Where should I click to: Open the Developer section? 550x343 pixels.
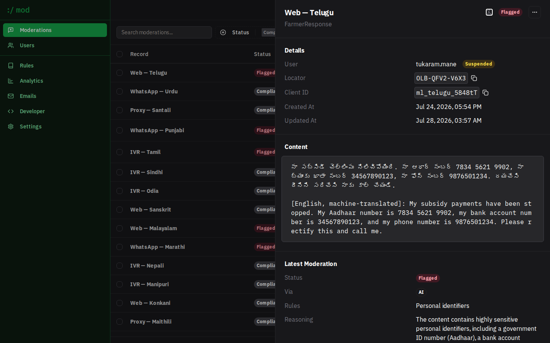pyautogui.click(x=55, y=111)
